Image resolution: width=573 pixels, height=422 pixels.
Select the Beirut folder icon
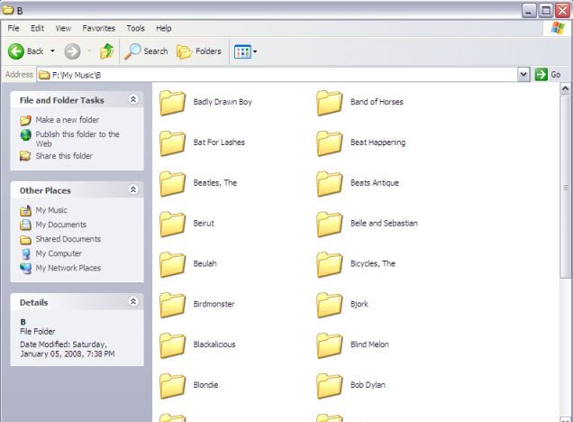pyautogui.click(x=172, y=225)
